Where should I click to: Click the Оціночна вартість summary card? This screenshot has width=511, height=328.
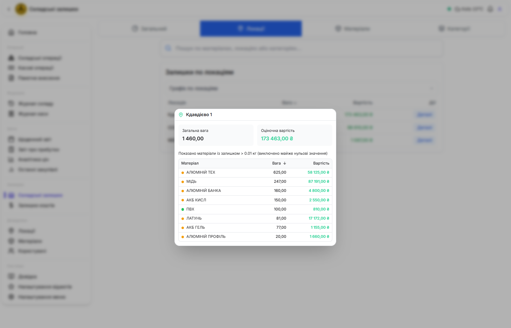pos(294,135)
